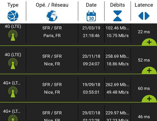Click the antenna icon for the 21/03/19 test

13,36
